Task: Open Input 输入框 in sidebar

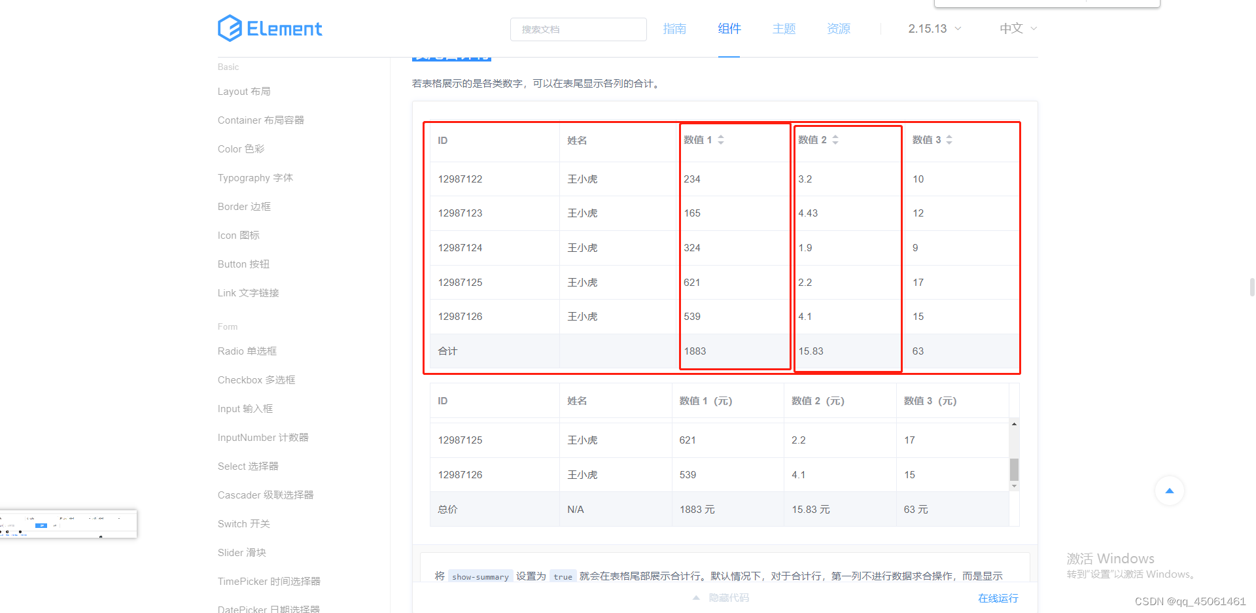Action: tap(245, 409)
